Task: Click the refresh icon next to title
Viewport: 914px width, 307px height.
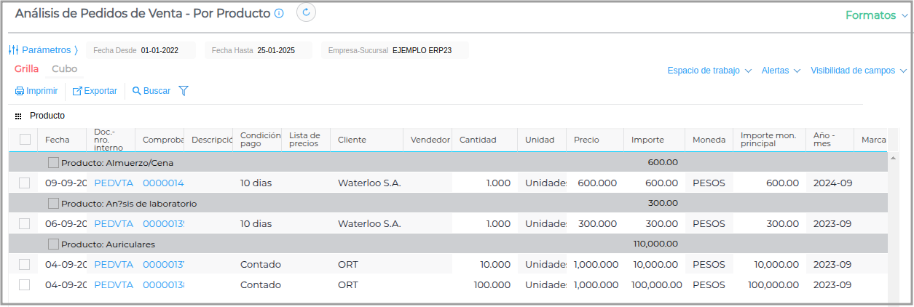Action: point(306,12)
